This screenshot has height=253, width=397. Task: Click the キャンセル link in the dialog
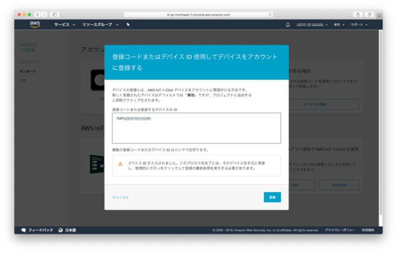(121, 197)
